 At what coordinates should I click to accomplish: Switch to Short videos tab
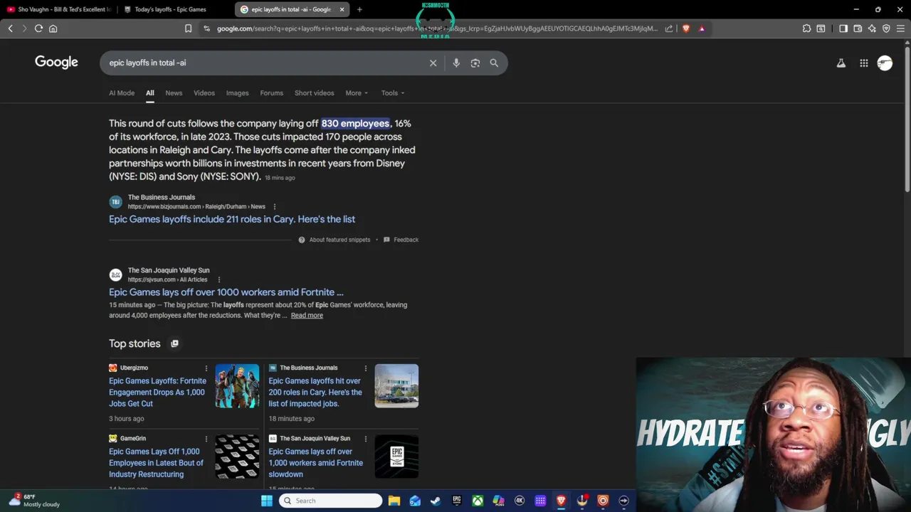point(314,92)
